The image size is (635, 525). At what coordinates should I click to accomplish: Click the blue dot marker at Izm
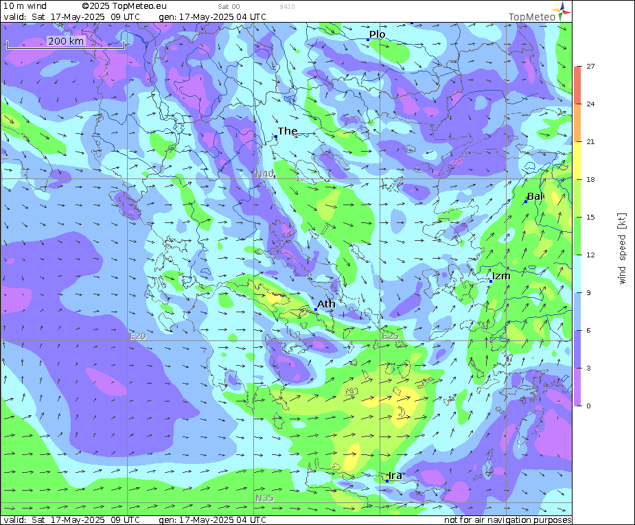pos(491,281)
